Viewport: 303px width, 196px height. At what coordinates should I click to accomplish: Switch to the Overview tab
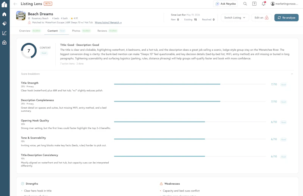(30, 31)
